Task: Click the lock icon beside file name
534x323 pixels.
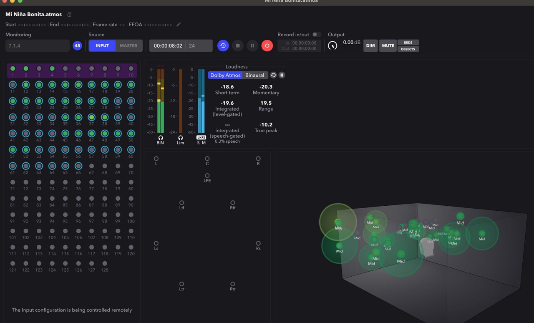Action: pyautogui.click(x=69, y=14)
